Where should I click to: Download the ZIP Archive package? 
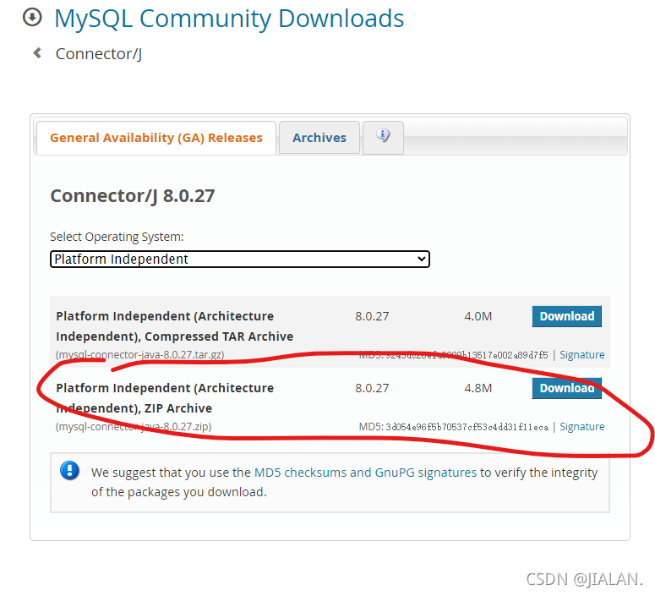tap(566, 388)
